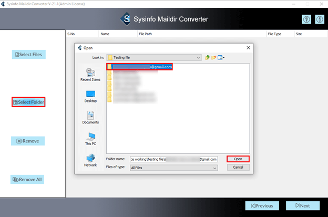Select Desktop in the places sidebar
This screenshot has height=217, width=328.
(90, 97)
